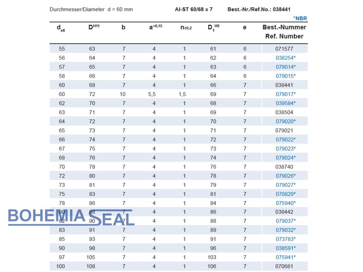Click reference number 075941* link

[285, 257]
